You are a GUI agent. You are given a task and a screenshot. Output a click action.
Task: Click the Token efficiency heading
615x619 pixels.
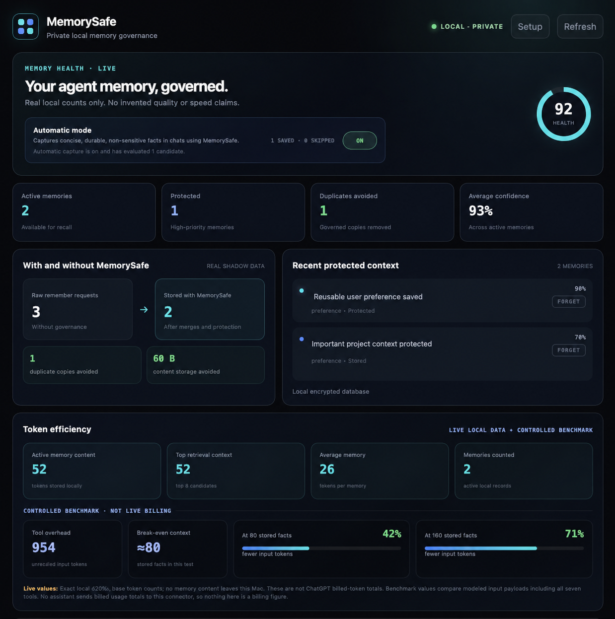point(57,429)
